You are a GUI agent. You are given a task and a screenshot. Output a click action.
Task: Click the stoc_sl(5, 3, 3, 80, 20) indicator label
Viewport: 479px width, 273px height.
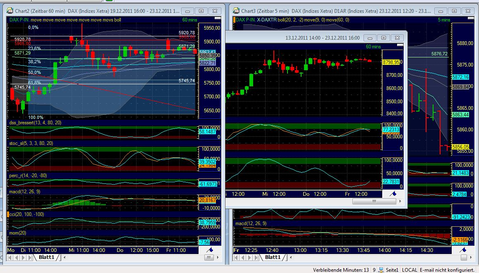(31, 143)
